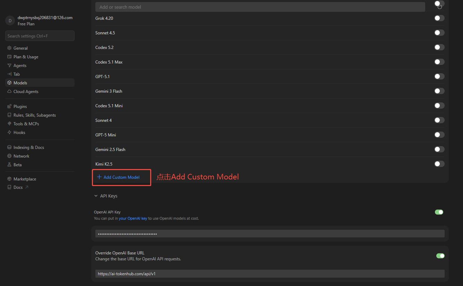The width and height of the screenshot is (463, 286).
Task: Enable the Kimi K2.5 model toggle
Action: 439,164
